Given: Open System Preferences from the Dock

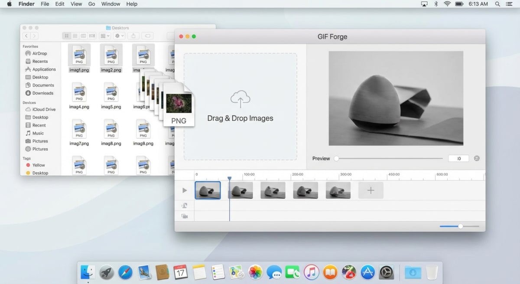Looking at the screenshot, I should tap(387, 272).
